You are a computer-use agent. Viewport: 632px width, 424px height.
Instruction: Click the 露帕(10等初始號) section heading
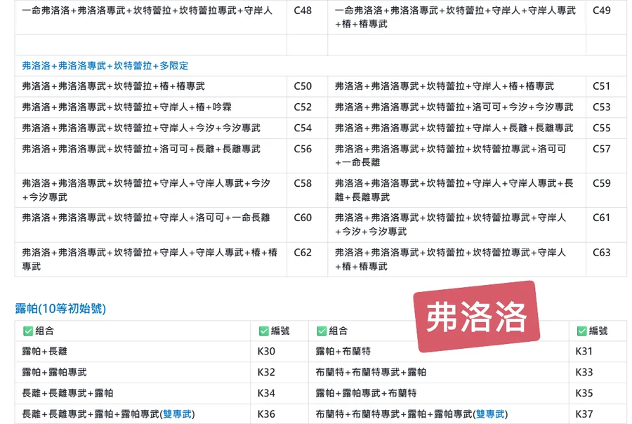(60, 309)
